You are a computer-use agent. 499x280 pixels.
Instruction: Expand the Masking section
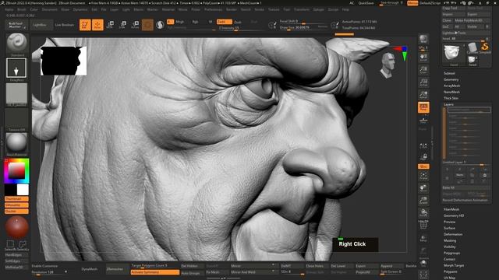[x=450, y=240]
